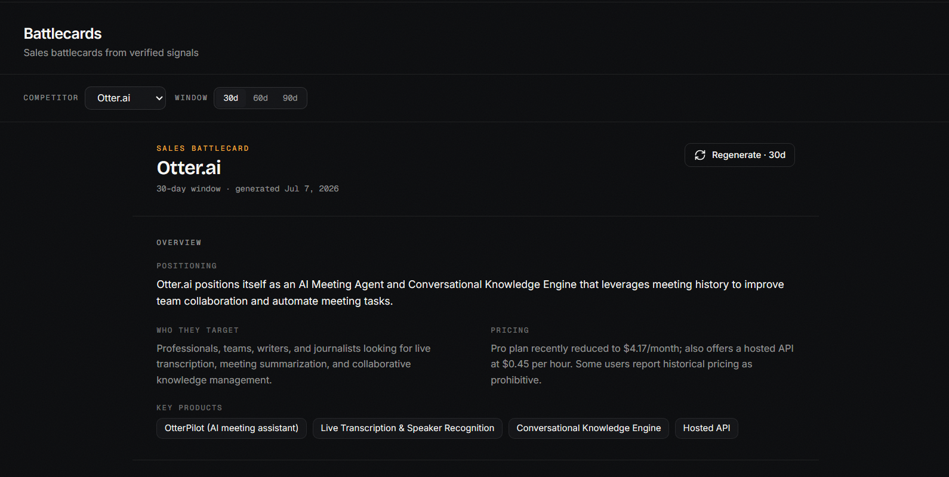
Task: Click the WINDOW label
Action: tap(191, 98)
